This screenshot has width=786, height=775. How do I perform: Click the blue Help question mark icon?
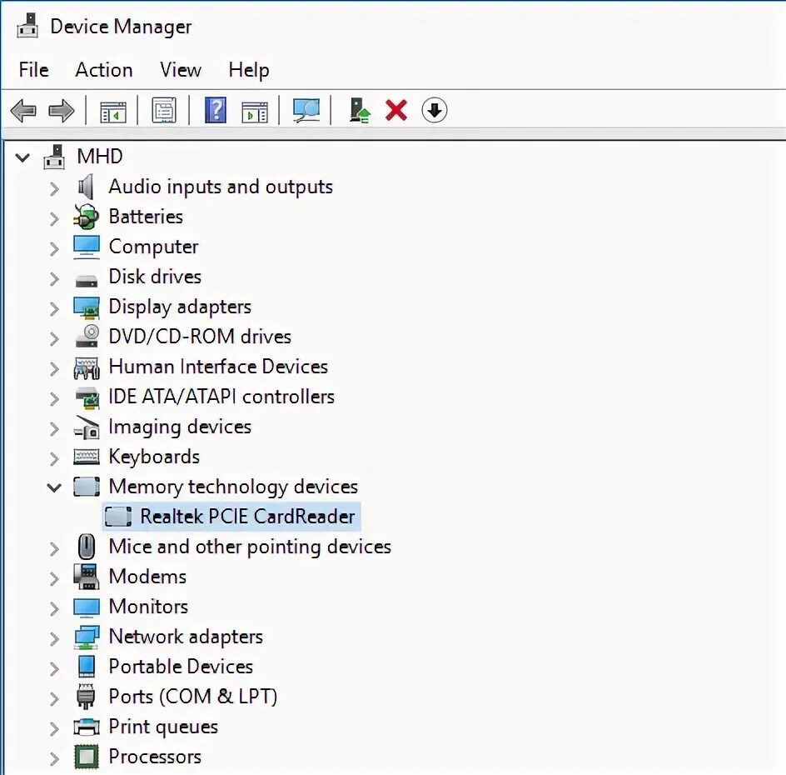tap(216, 110)
